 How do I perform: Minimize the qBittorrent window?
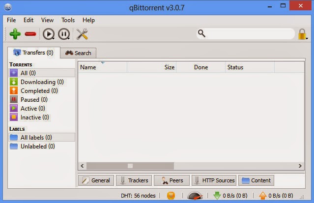(x=270, y=6)
